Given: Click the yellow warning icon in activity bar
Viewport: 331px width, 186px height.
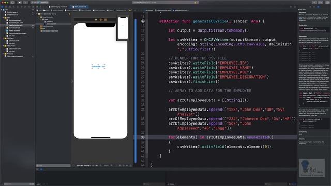Looking at the screenshot, I should point(195,2).
